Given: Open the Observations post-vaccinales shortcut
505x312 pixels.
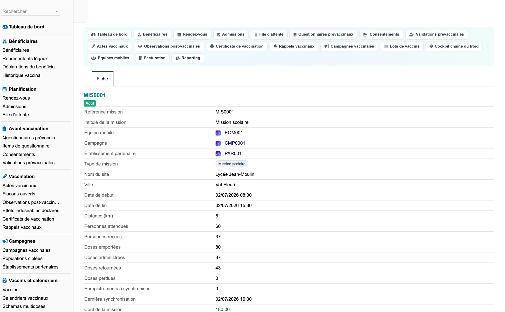Looking at the screenshot, I should point(169,46).
